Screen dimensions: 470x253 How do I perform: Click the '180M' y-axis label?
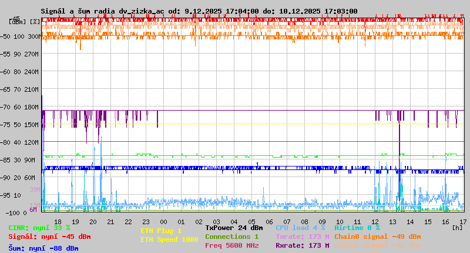32,107
